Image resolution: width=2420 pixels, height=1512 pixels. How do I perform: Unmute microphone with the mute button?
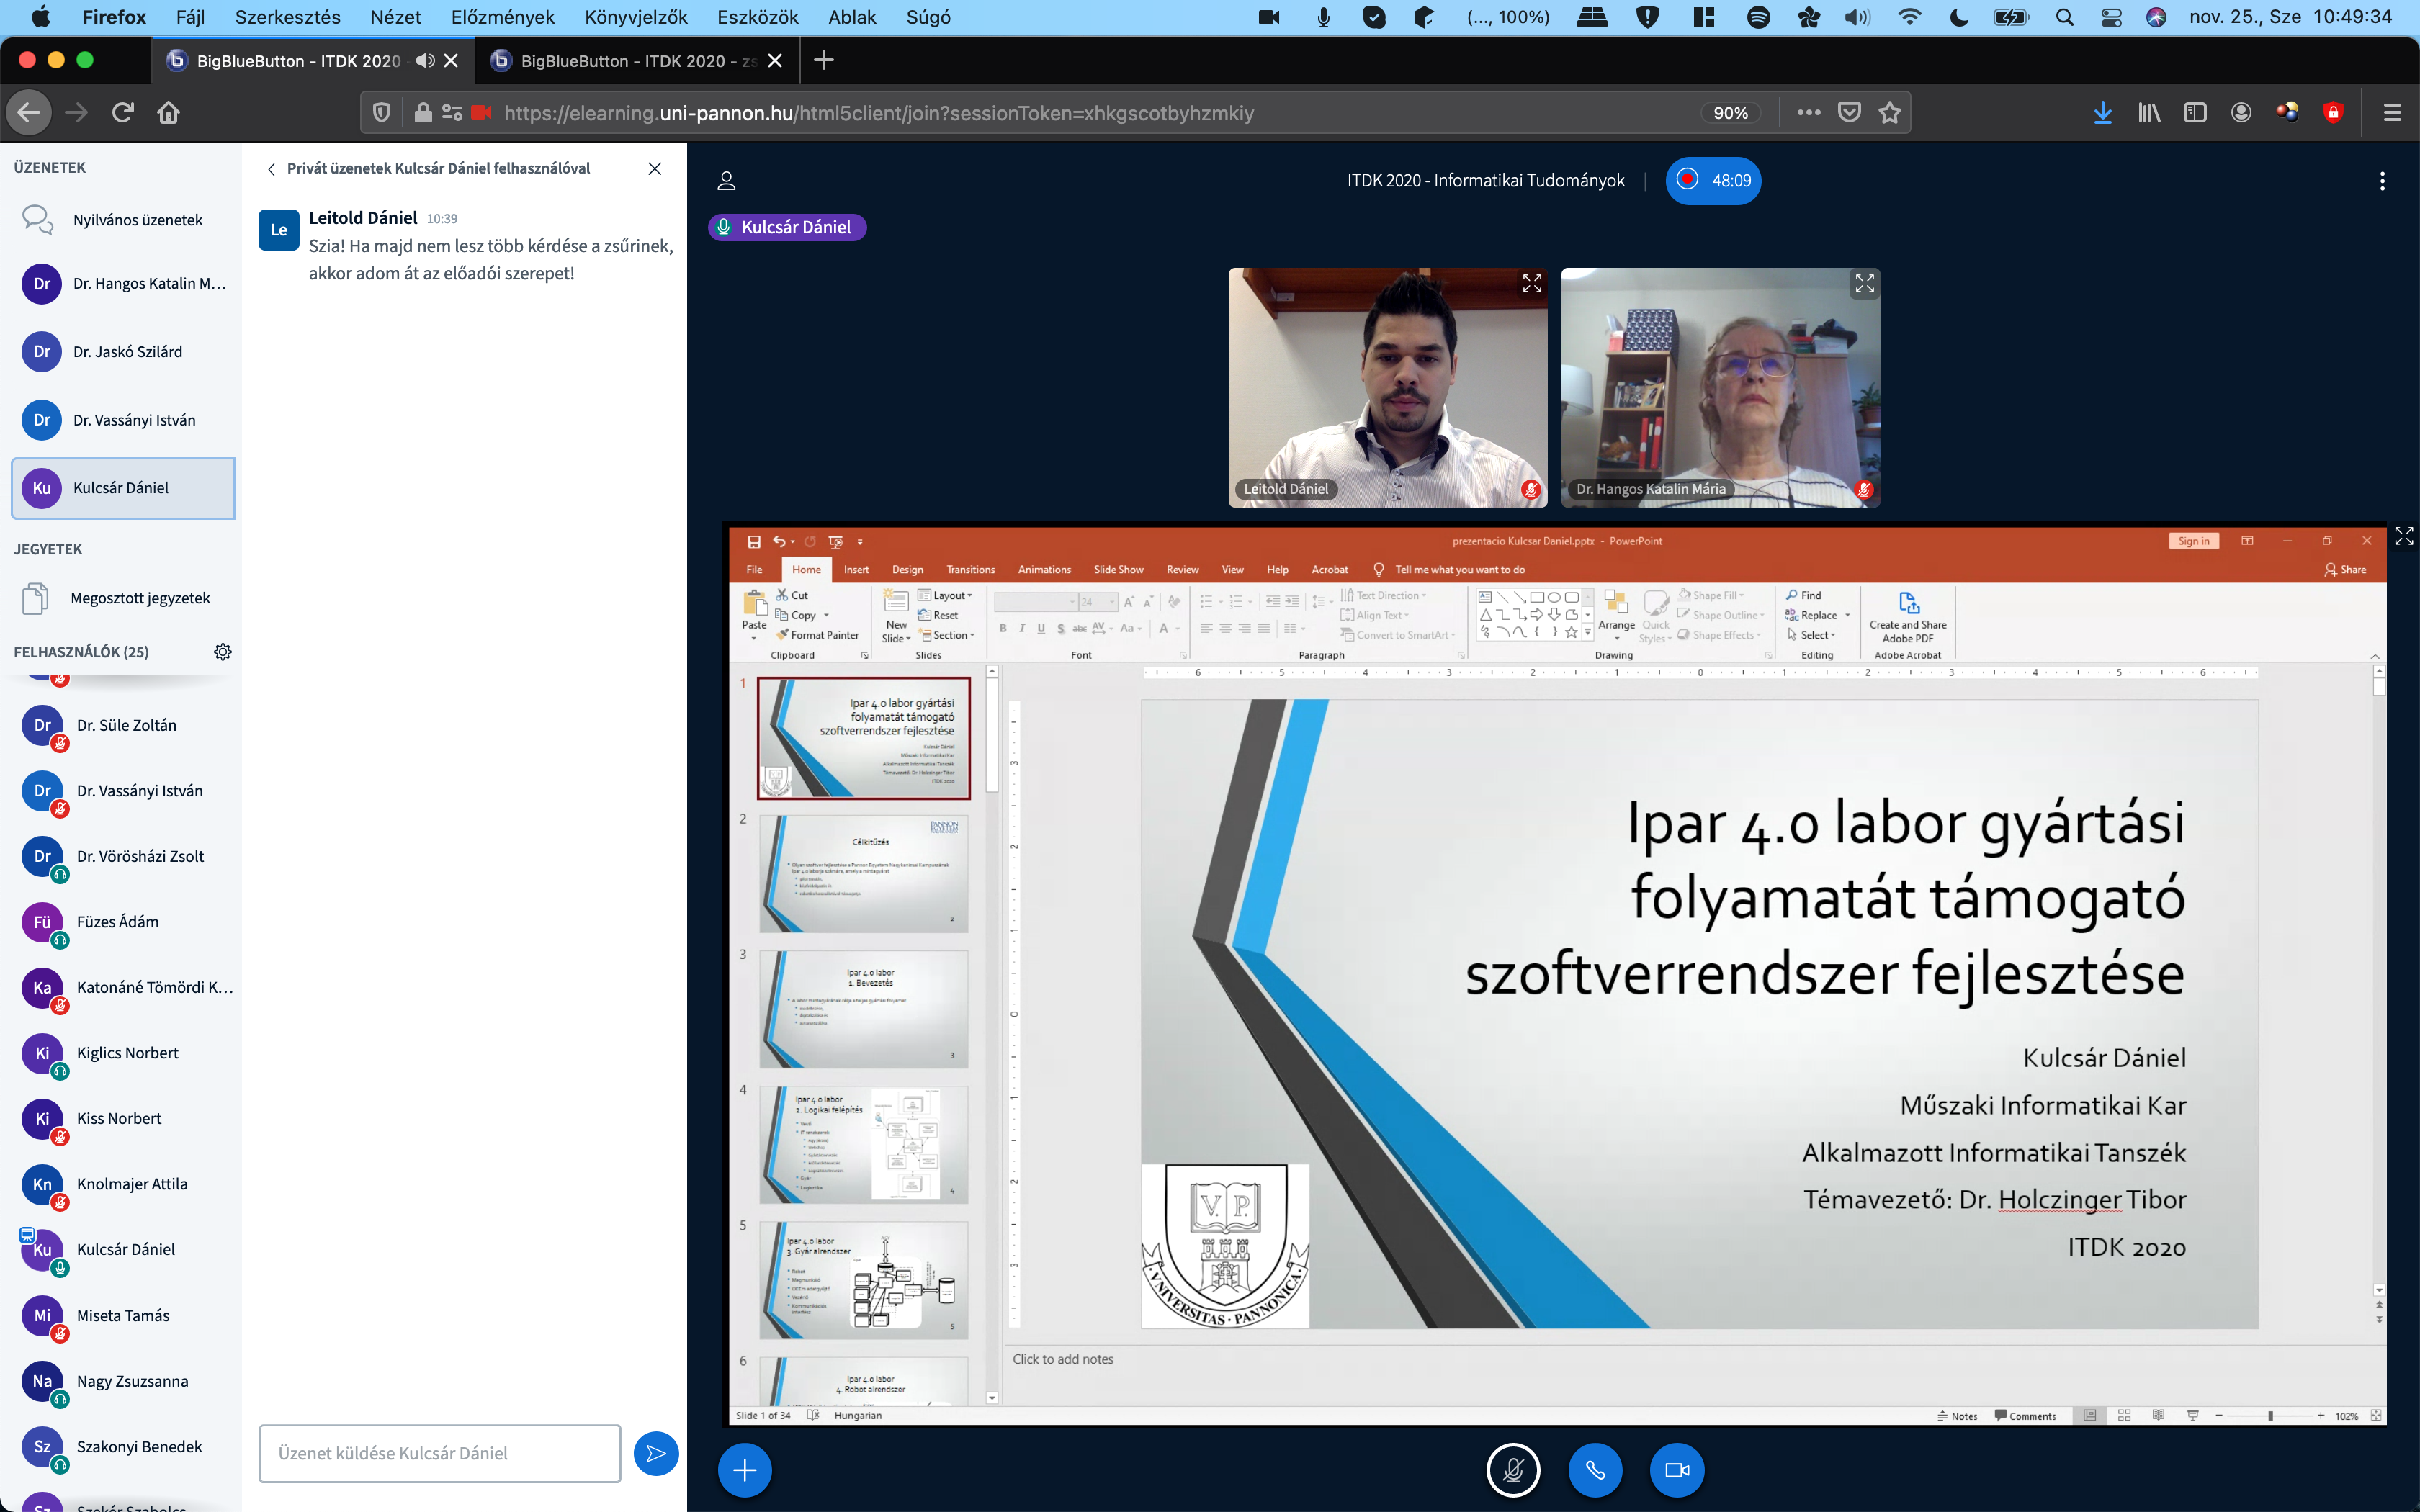pos(1513,1469)
